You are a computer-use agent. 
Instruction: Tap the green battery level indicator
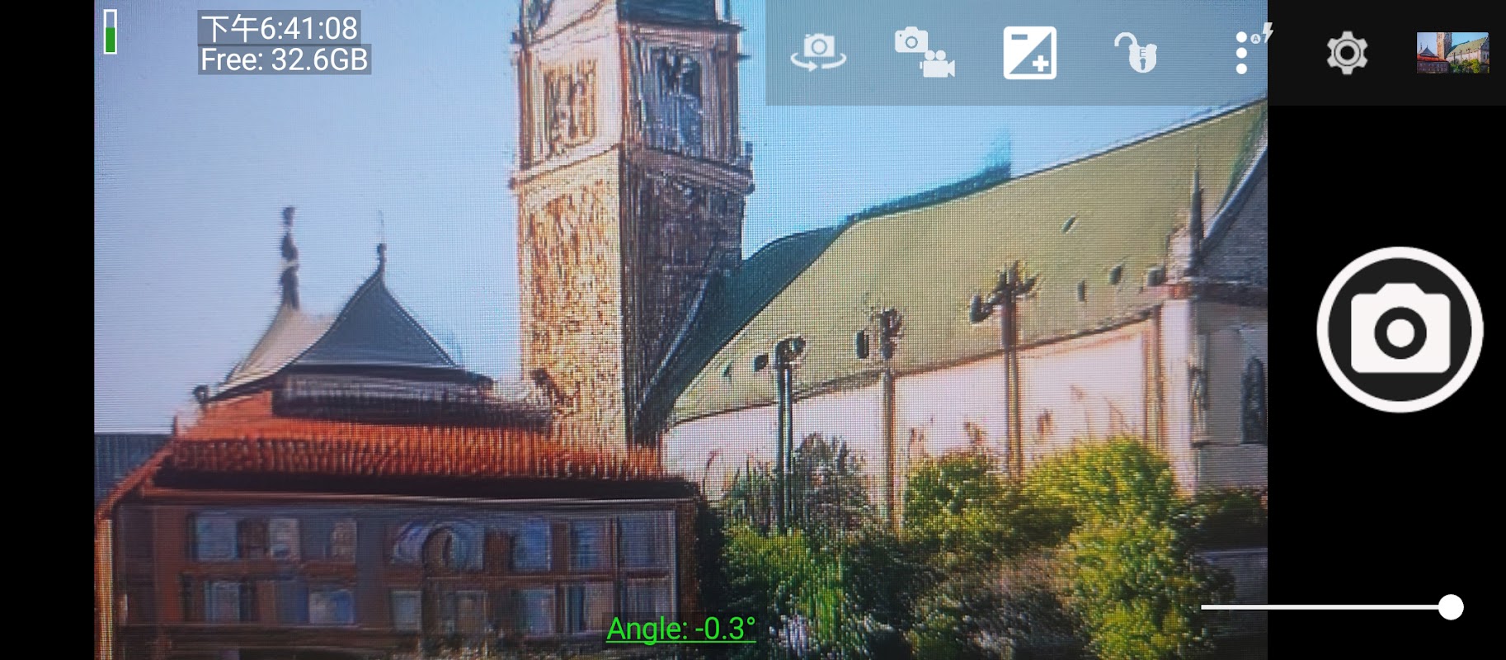point(111,32)
